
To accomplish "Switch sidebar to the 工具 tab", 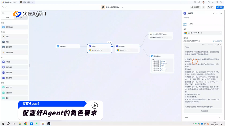I will [21, 18].
